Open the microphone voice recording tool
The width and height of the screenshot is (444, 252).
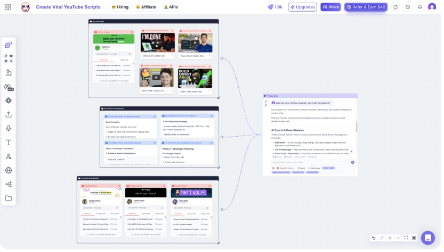9,128
